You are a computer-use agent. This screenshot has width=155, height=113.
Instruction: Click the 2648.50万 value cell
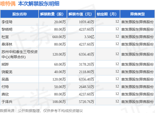click(81, 87)
